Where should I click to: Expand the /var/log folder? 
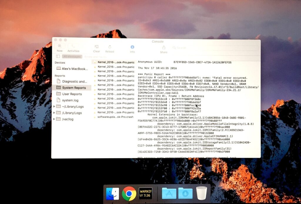coord(54,119)
